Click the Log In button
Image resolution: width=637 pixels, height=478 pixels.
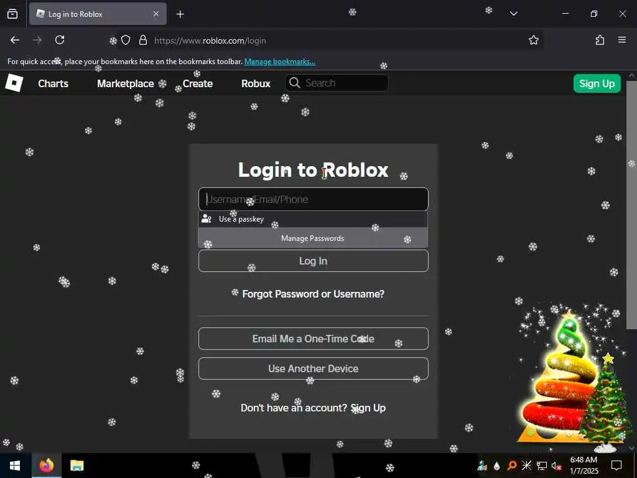314,261
